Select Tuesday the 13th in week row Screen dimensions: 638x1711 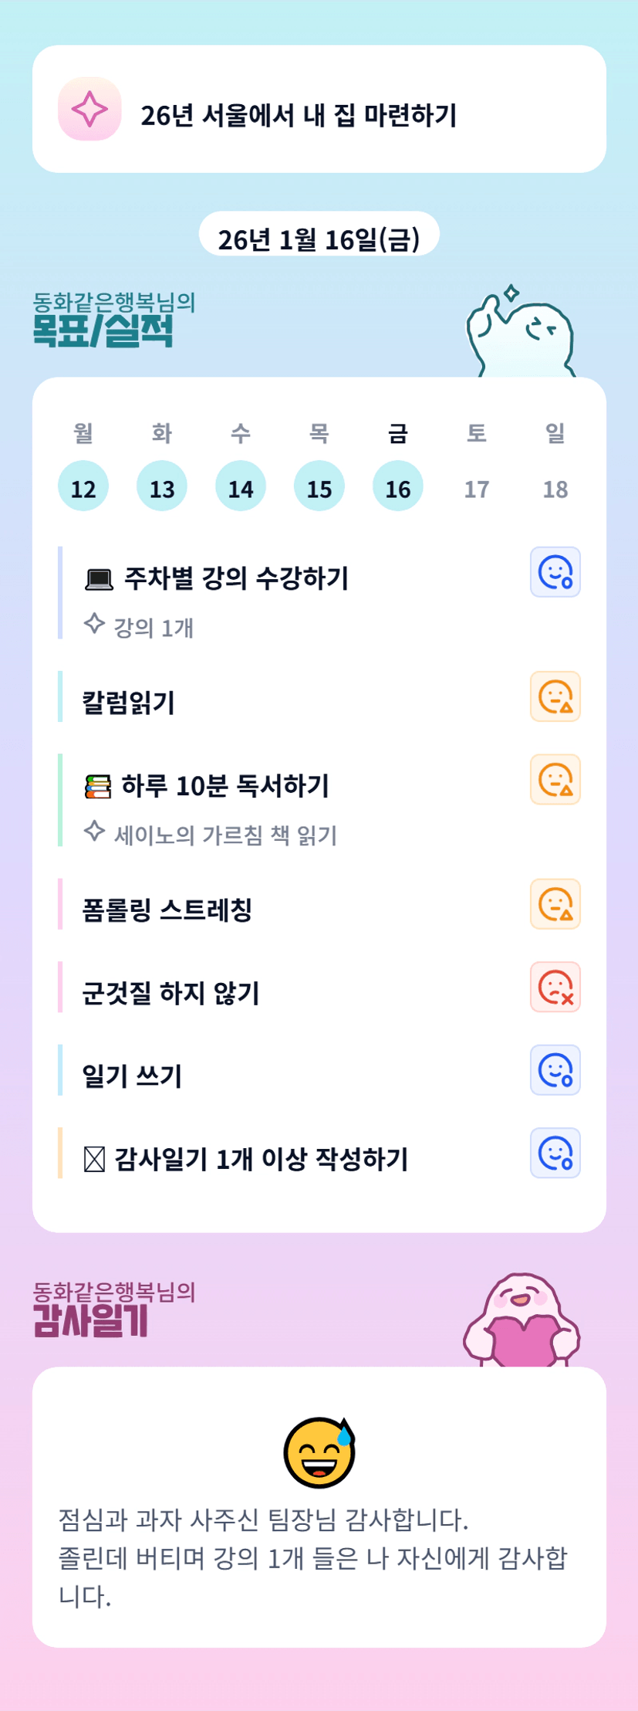[x=162, y=487]
